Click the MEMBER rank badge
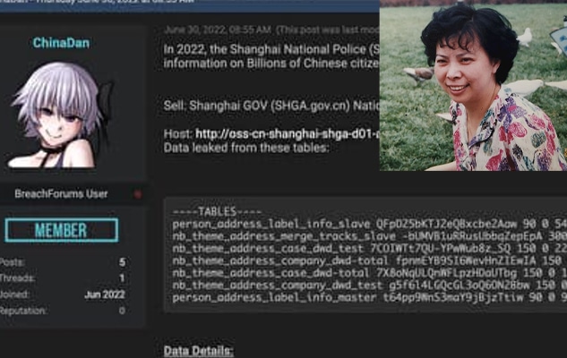This screenshot has height=358, width=567. (61, 230)
